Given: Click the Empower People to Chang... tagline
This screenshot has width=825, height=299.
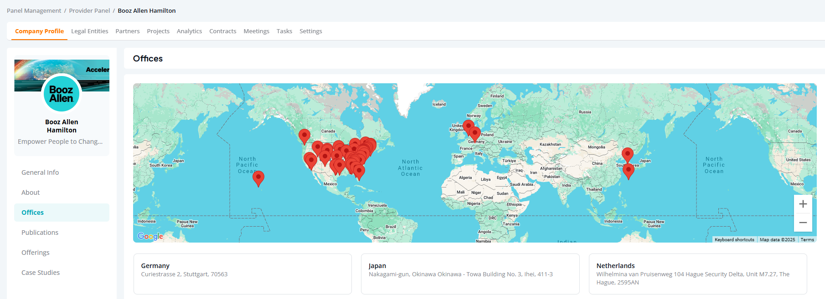Looking at the screenshot, I should (60, 142).
